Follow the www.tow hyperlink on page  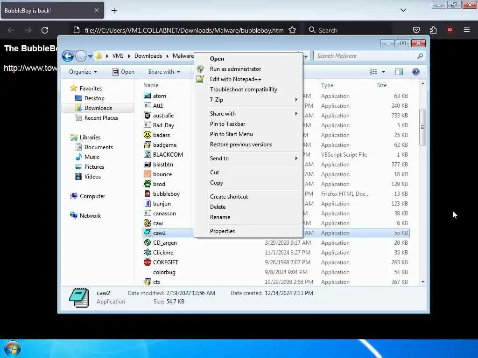click(x=30, y=68)
